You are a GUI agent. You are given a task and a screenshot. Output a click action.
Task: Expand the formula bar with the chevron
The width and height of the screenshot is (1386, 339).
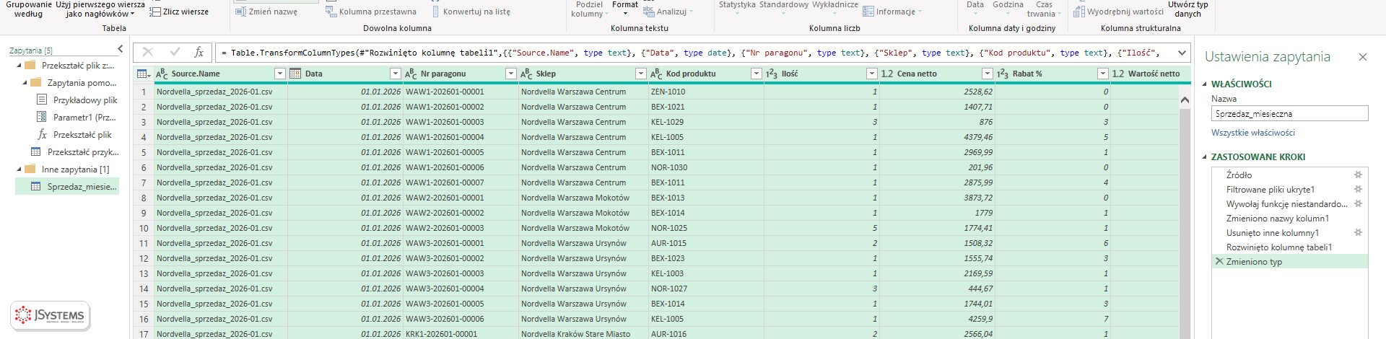coord(1182,52)
